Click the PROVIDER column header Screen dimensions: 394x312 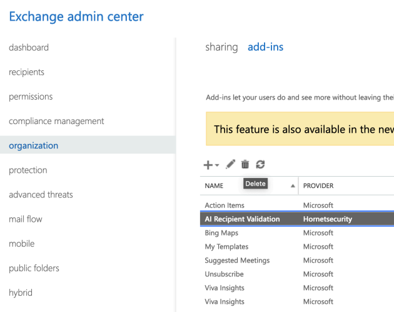[318, 186]
